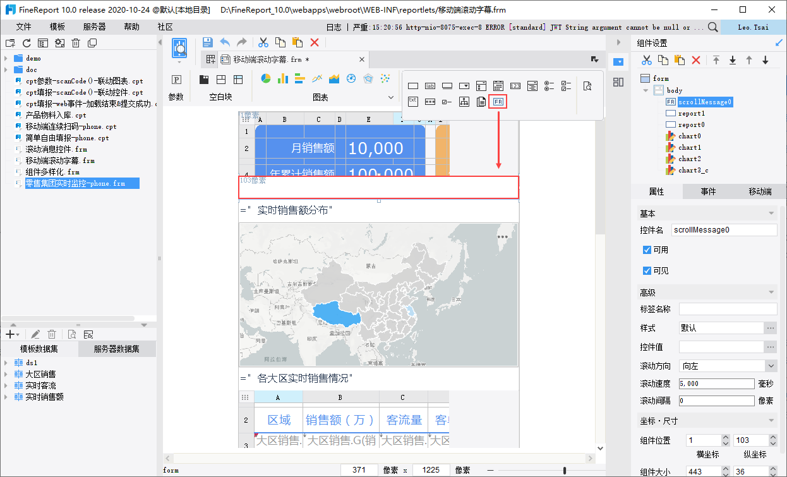Image resolution: width=787 pixels, height=477 pixels.
Task: Uncheck the 可用 checkbox
Action: [647, 250]
